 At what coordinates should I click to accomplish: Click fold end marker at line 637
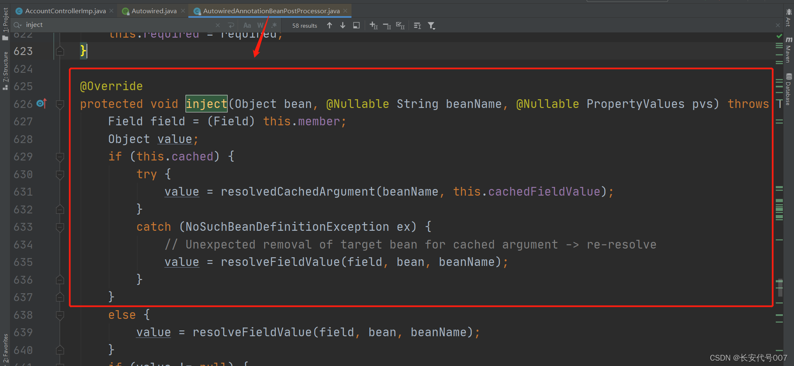tap(60, 297)
